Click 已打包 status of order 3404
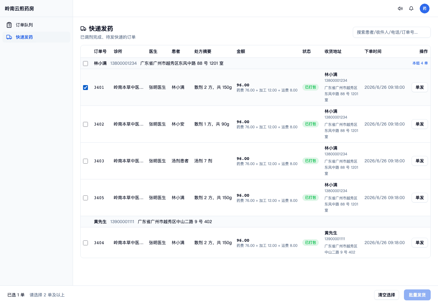This screenshot has height=304, width=438. 311,243
